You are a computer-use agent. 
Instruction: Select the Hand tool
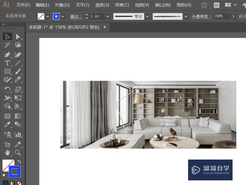7,153
